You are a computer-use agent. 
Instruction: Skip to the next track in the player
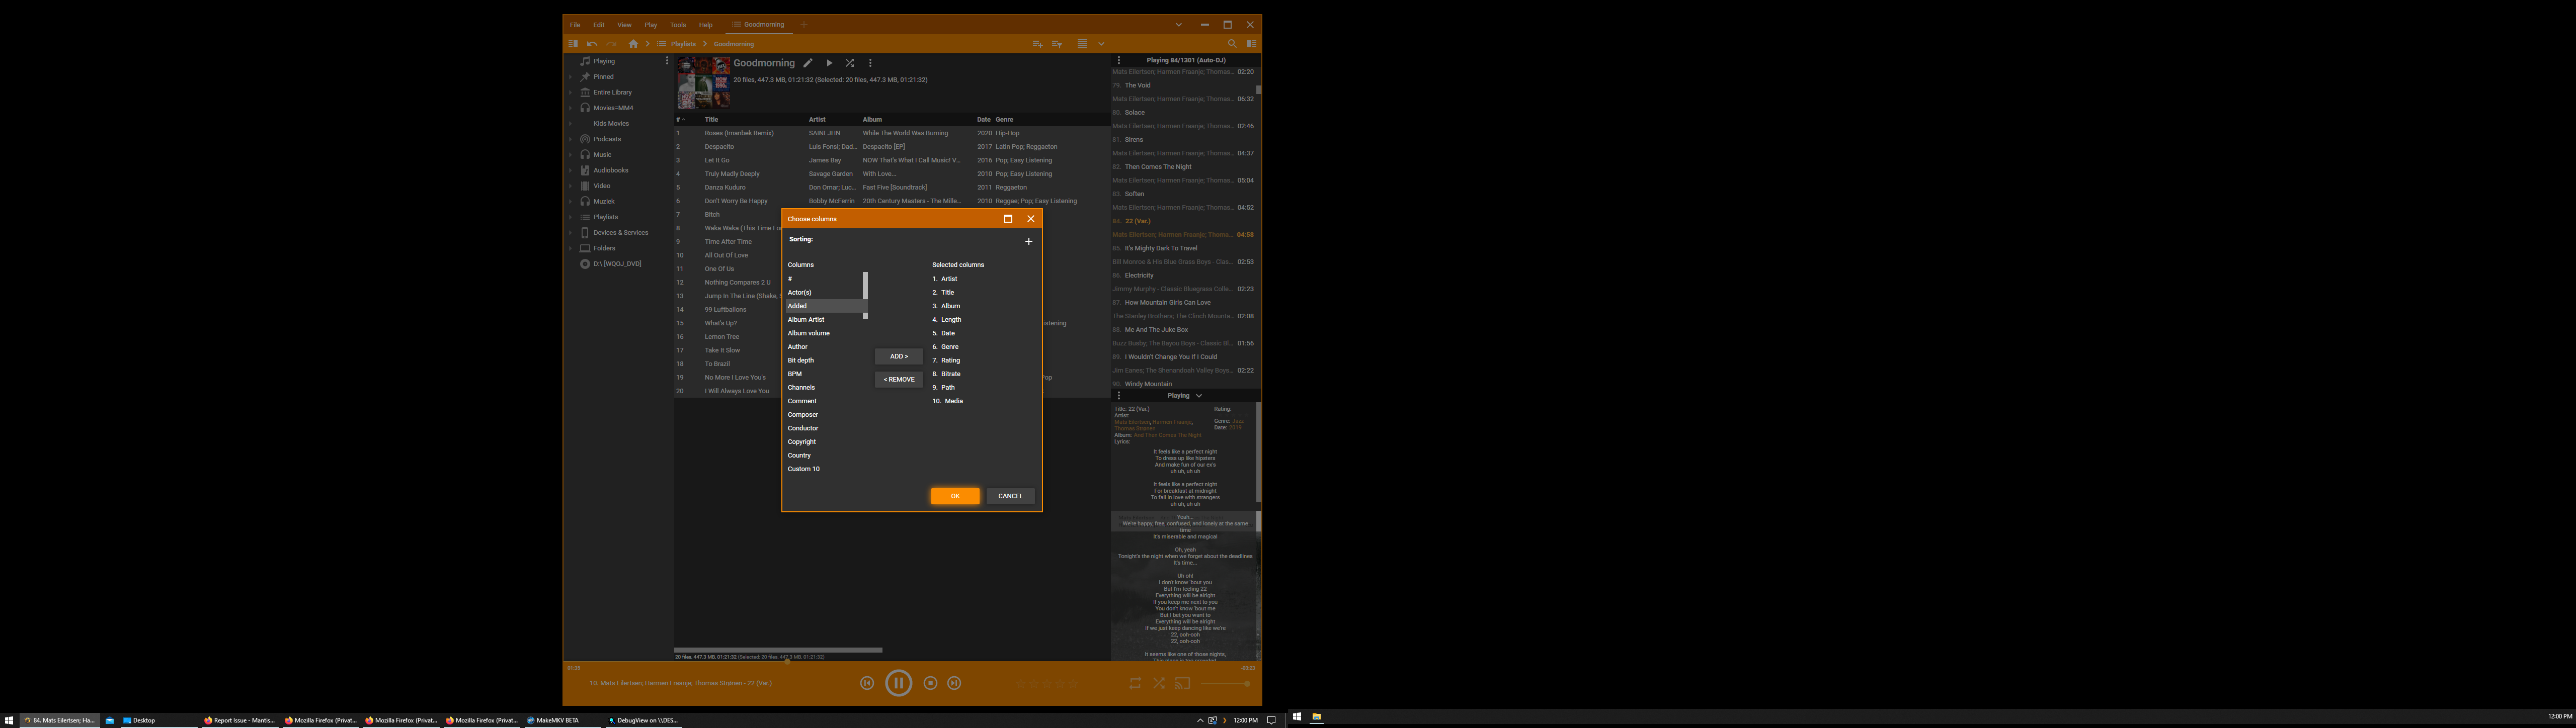954,683
